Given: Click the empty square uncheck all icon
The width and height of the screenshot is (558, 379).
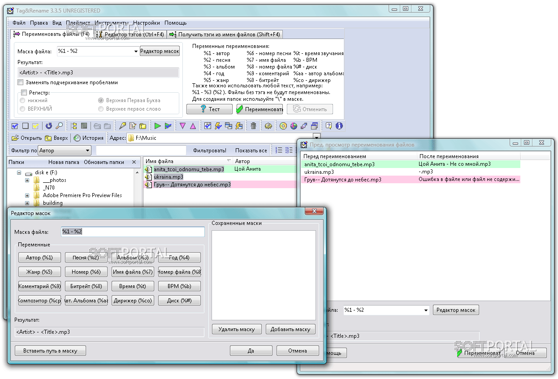Looking at the screenshot, I should pos(25,126).
